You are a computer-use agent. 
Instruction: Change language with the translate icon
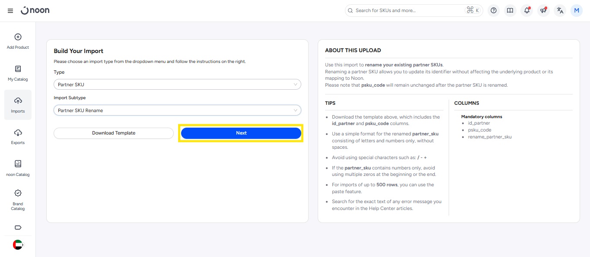(560, 11)
